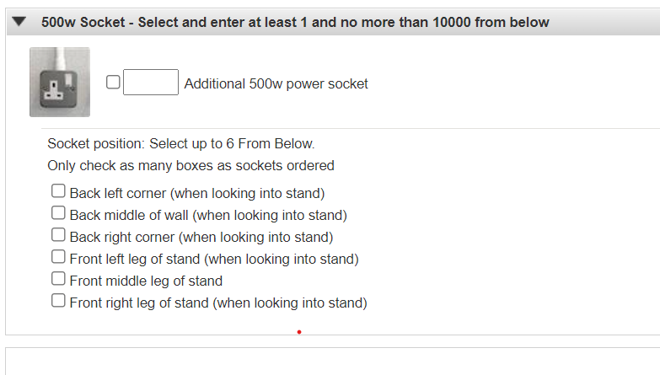
Task: Select the Back right corner checkbox
Action: click(x=58, y=235)
